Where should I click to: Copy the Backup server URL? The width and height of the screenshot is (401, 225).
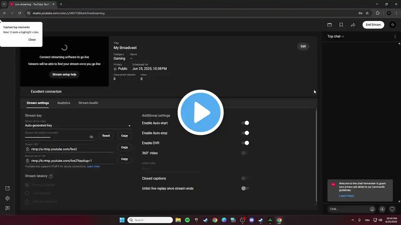124,159
